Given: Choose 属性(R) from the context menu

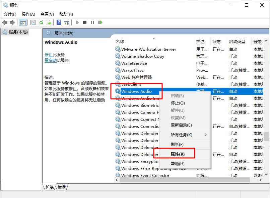Looking at the screenshot, I should point(178,154).
